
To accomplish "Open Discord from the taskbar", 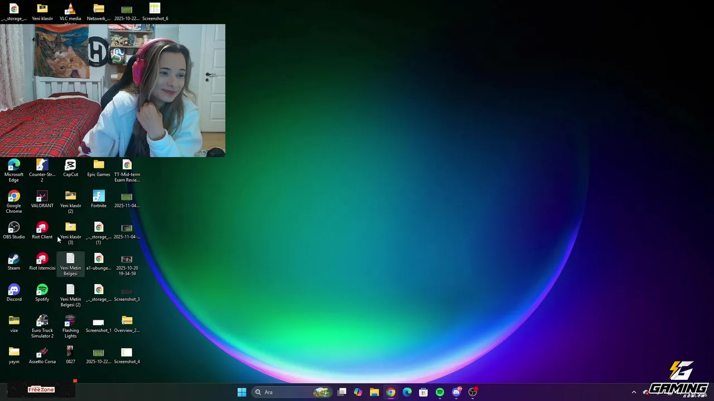I will (x=456, y=392).
